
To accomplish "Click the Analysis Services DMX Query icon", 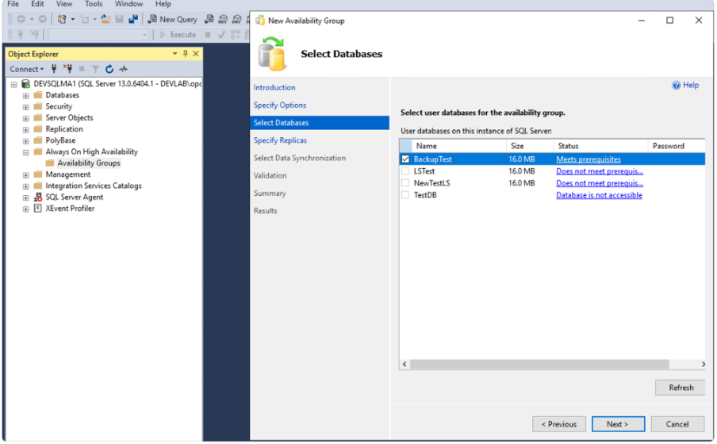I will pos(237,19).
